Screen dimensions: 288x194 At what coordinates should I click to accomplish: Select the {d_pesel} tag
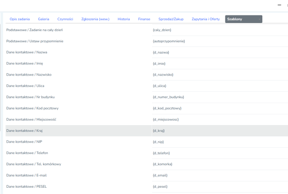click(x=160, y=187)
